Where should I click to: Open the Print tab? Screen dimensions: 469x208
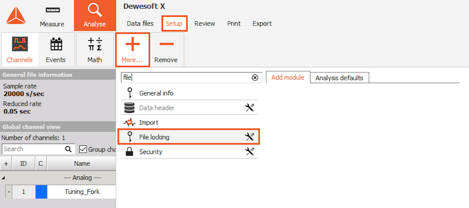234,24
